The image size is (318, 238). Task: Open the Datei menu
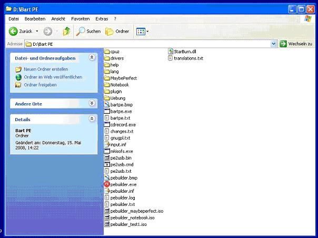[x=14, y=19]
